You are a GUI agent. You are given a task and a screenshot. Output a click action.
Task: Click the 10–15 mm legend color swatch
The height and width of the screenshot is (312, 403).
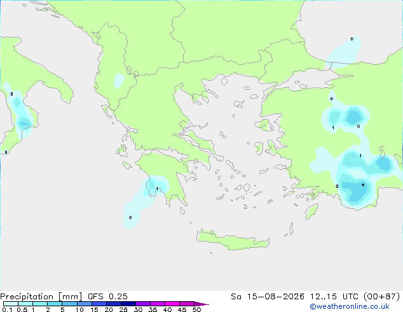[x=84, y=304]
